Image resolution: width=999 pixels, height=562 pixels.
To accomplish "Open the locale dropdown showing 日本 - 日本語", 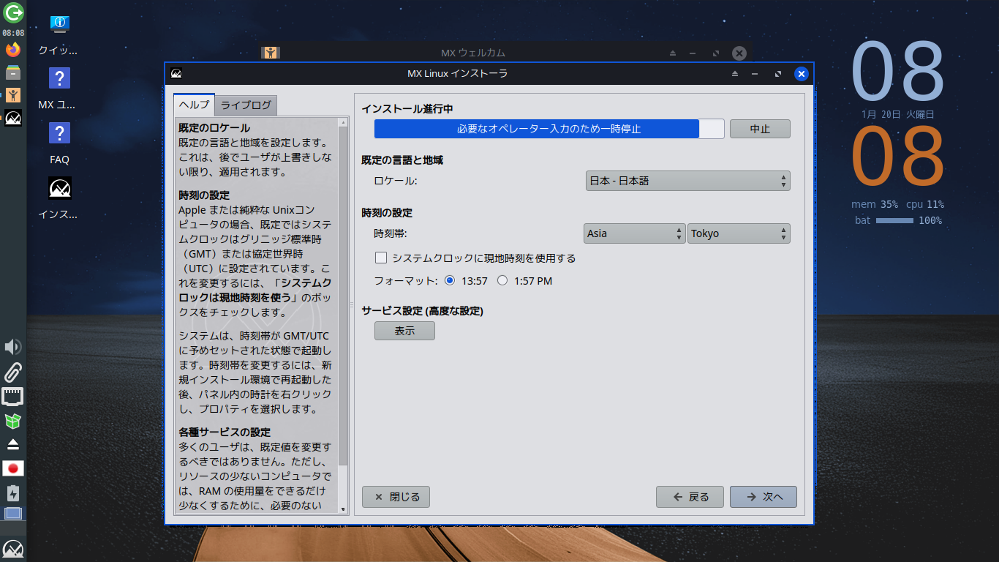I will (688, 181).
